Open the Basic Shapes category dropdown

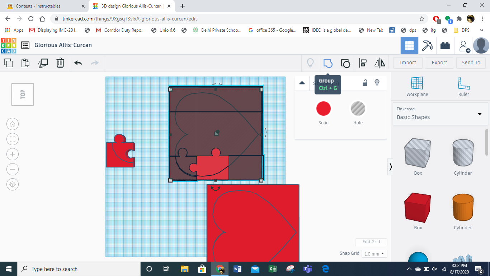click(440, 114)
